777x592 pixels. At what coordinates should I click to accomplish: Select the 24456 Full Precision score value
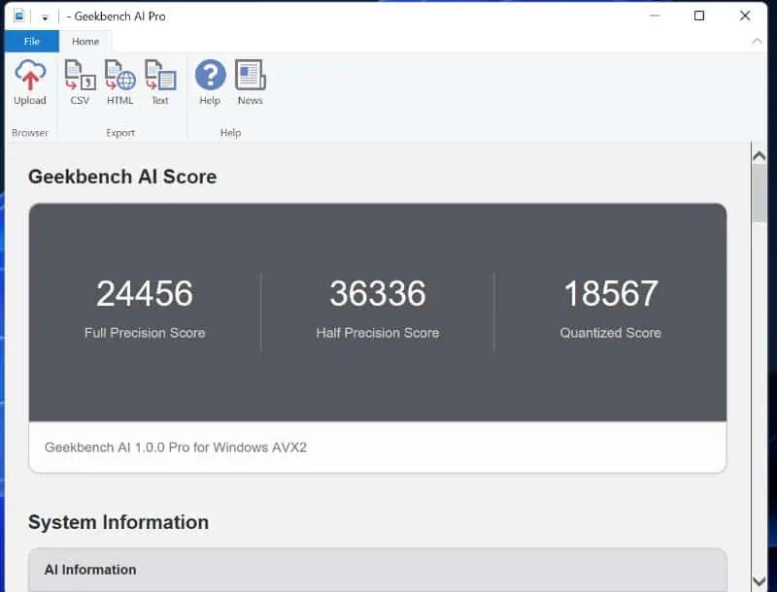tap(145, 293)
